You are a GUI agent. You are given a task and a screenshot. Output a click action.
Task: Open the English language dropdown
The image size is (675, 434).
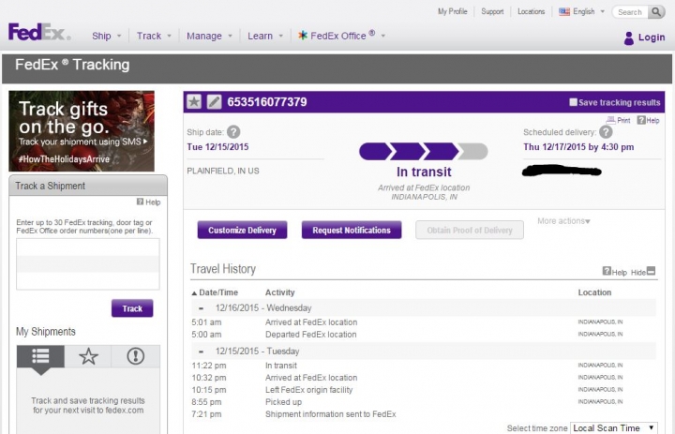[x=589, y=11]
